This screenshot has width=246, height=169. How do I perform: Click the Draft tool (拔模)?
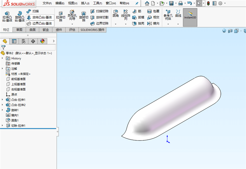pyautogui.click(x=138, y=17)
